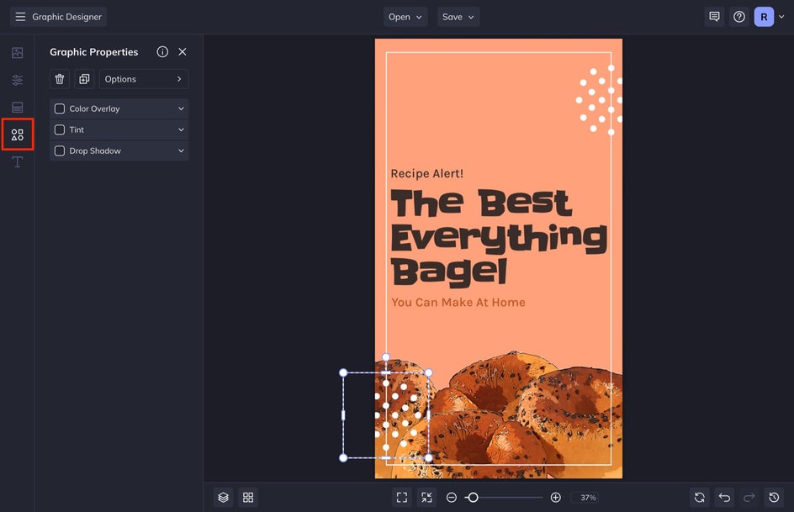Viewport: 794px width, 512px height.
Task: Select the top-right dotted pattern graphic
Action: 599,100
